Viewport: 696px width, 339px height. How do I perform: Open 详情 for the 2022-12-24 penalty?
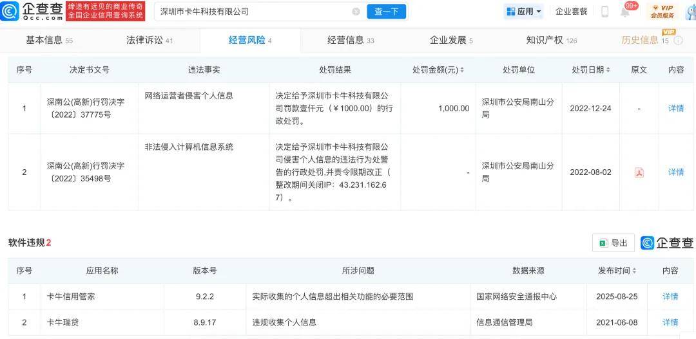click(676, 108)
